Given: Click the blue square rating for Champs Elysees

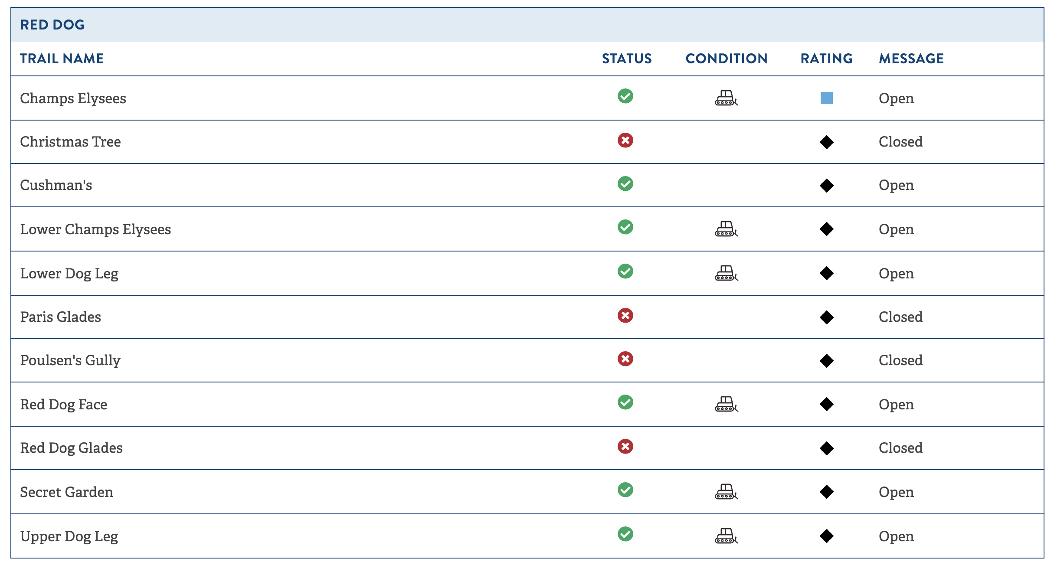Looking at the screenshot, I should tap(826, 98).
